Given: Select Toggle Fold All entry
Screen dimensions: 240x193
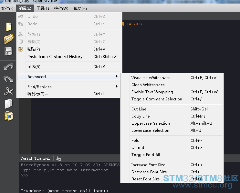Looking at the screenshot, I should tap(145, 155).
